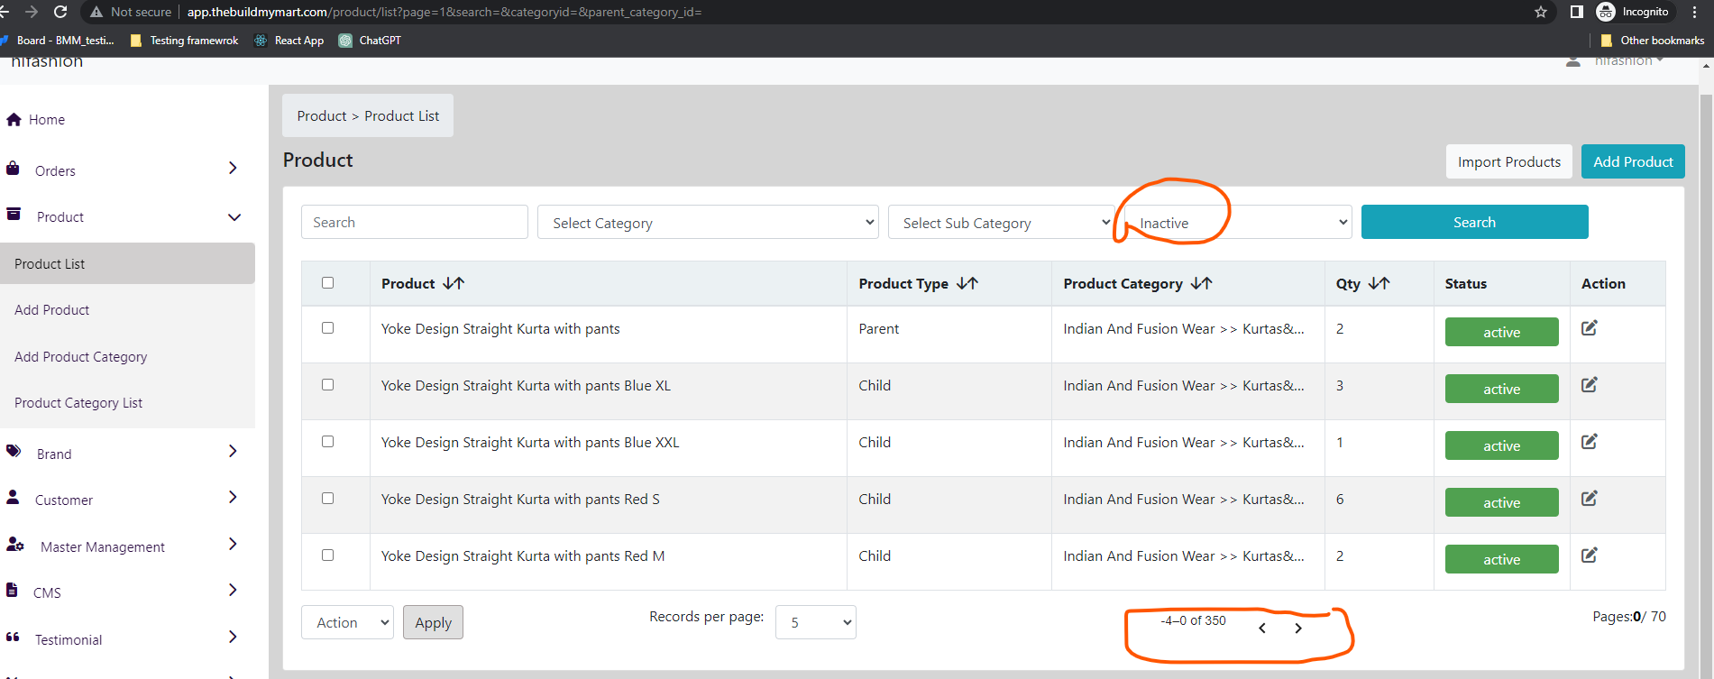
Task: Collapse the Product menu chevron
Action: pos(234,217)
